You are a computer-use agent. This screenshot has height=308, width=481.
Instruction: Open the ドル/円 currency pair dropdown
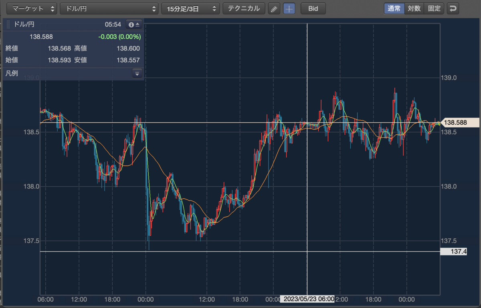coord(109,8)
